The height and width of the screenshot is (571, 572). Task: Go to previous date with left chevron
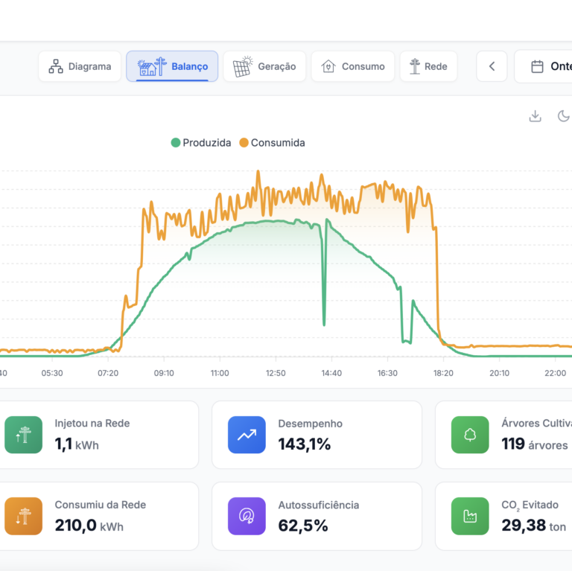coord(492,66)
